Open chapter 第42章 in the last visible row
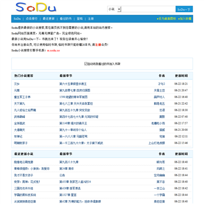This screenshot has width=204, height=204. pyautogui.click(x=80, y=202)
